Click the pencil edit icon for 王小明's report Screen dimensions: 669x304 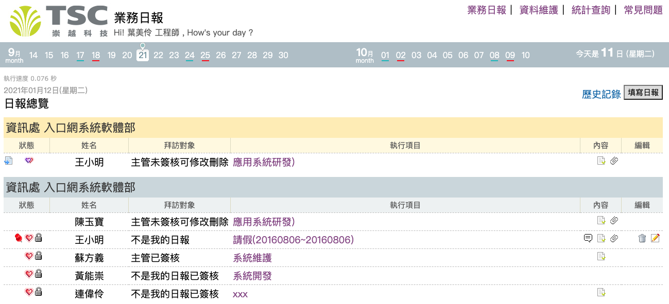(655, 238)
